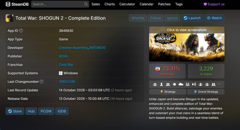240x130 pixels.
Task: Open the SEGA publisher link
Action: 63,56
